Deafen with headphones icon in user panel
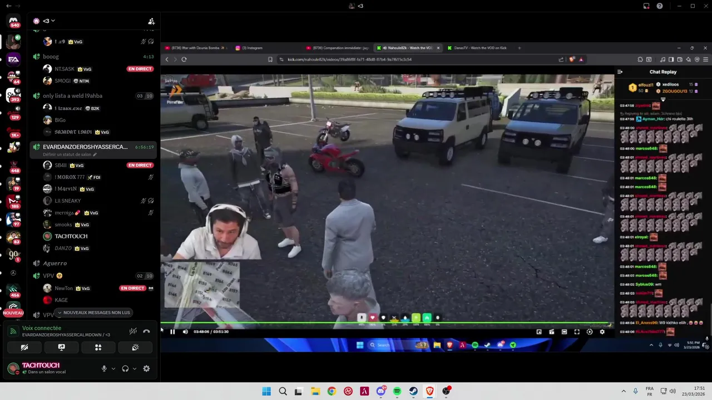Screen dimensions: 712x400 [x=125, y=368]
